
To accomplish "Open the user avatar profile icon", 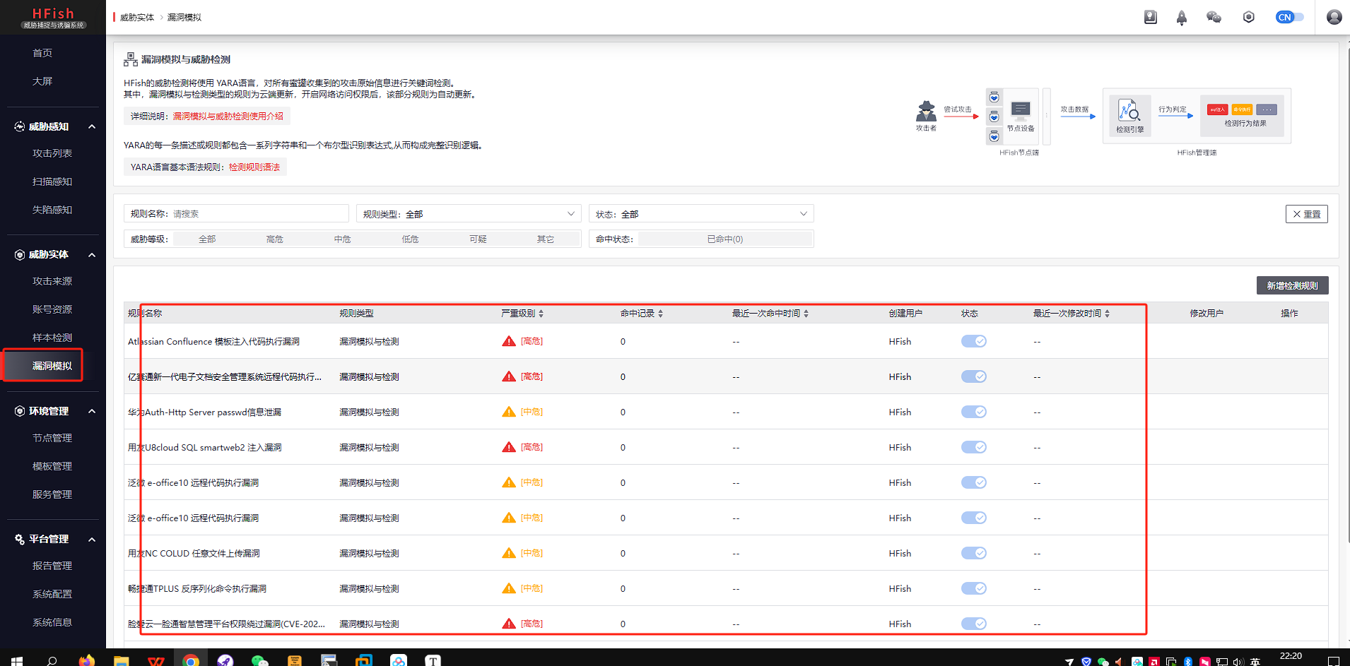I will point(1334,17).
